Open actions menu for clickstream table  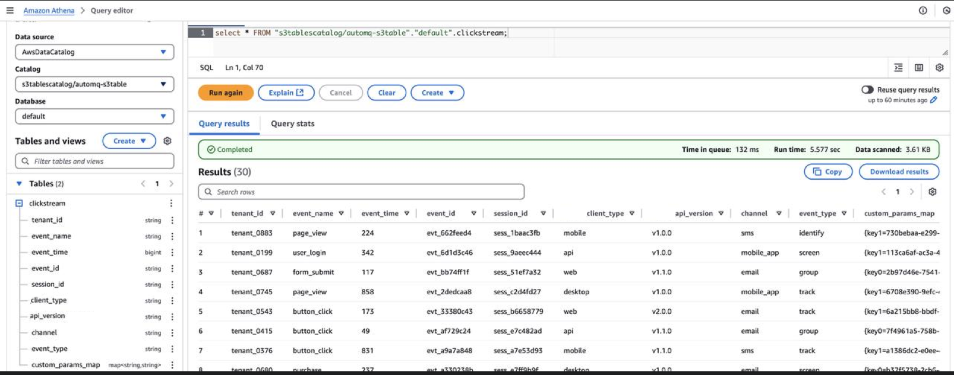click(171, 204)
